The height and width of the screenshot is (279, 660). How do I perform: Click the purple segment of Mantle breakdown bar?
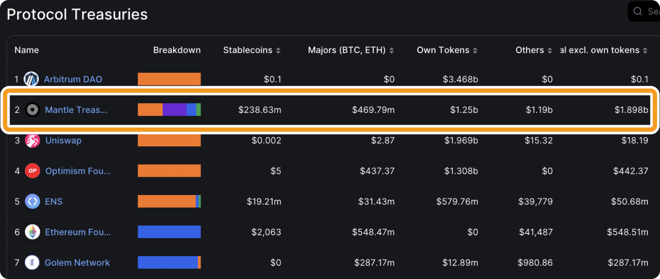pos(174,110)
